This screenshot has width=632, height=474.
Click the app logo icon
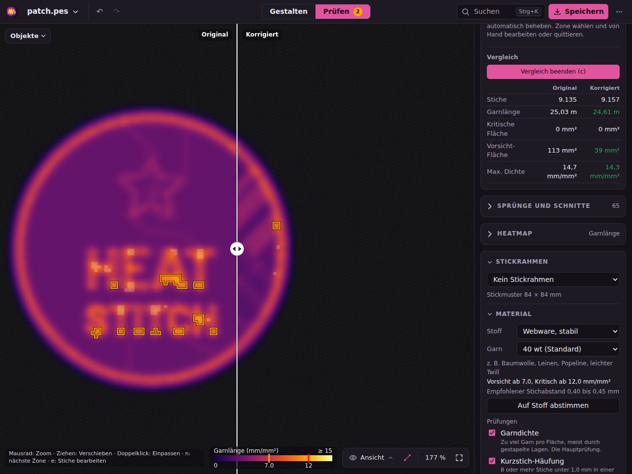pyautogui.click(x=11, y=11)
